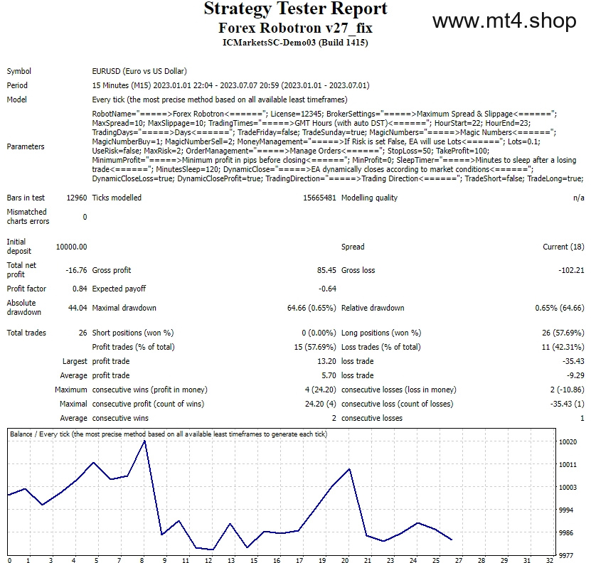591x563 pixels.
Task: Click consecutive loss value -35.43 (1)
Action: [568, 404]
